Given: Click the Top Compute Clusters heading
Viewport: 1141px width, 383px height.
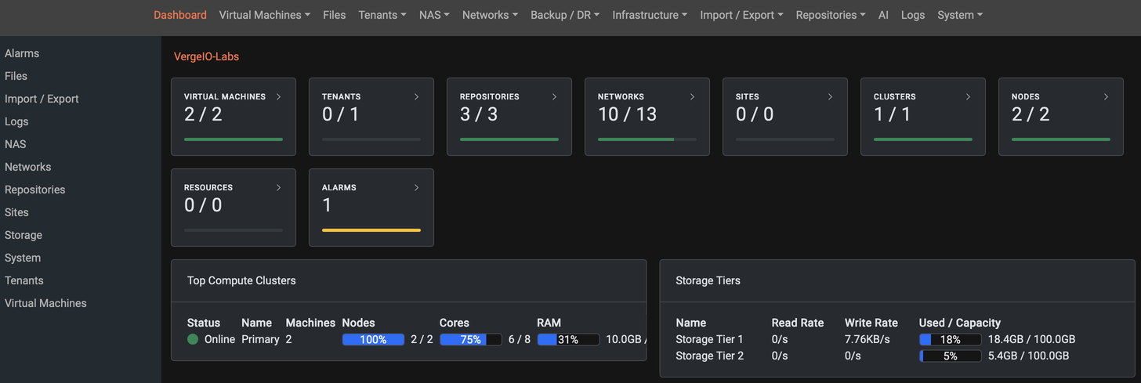Looking at the screenshot, I should [241, 280].
